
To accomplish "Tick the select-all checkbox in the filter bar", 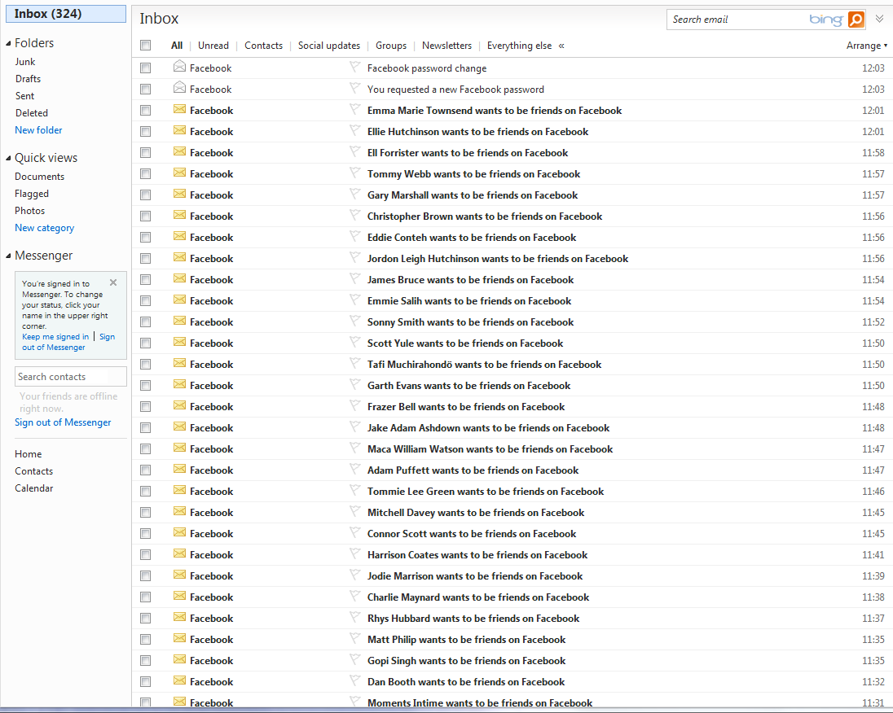I will coord(145,46).
